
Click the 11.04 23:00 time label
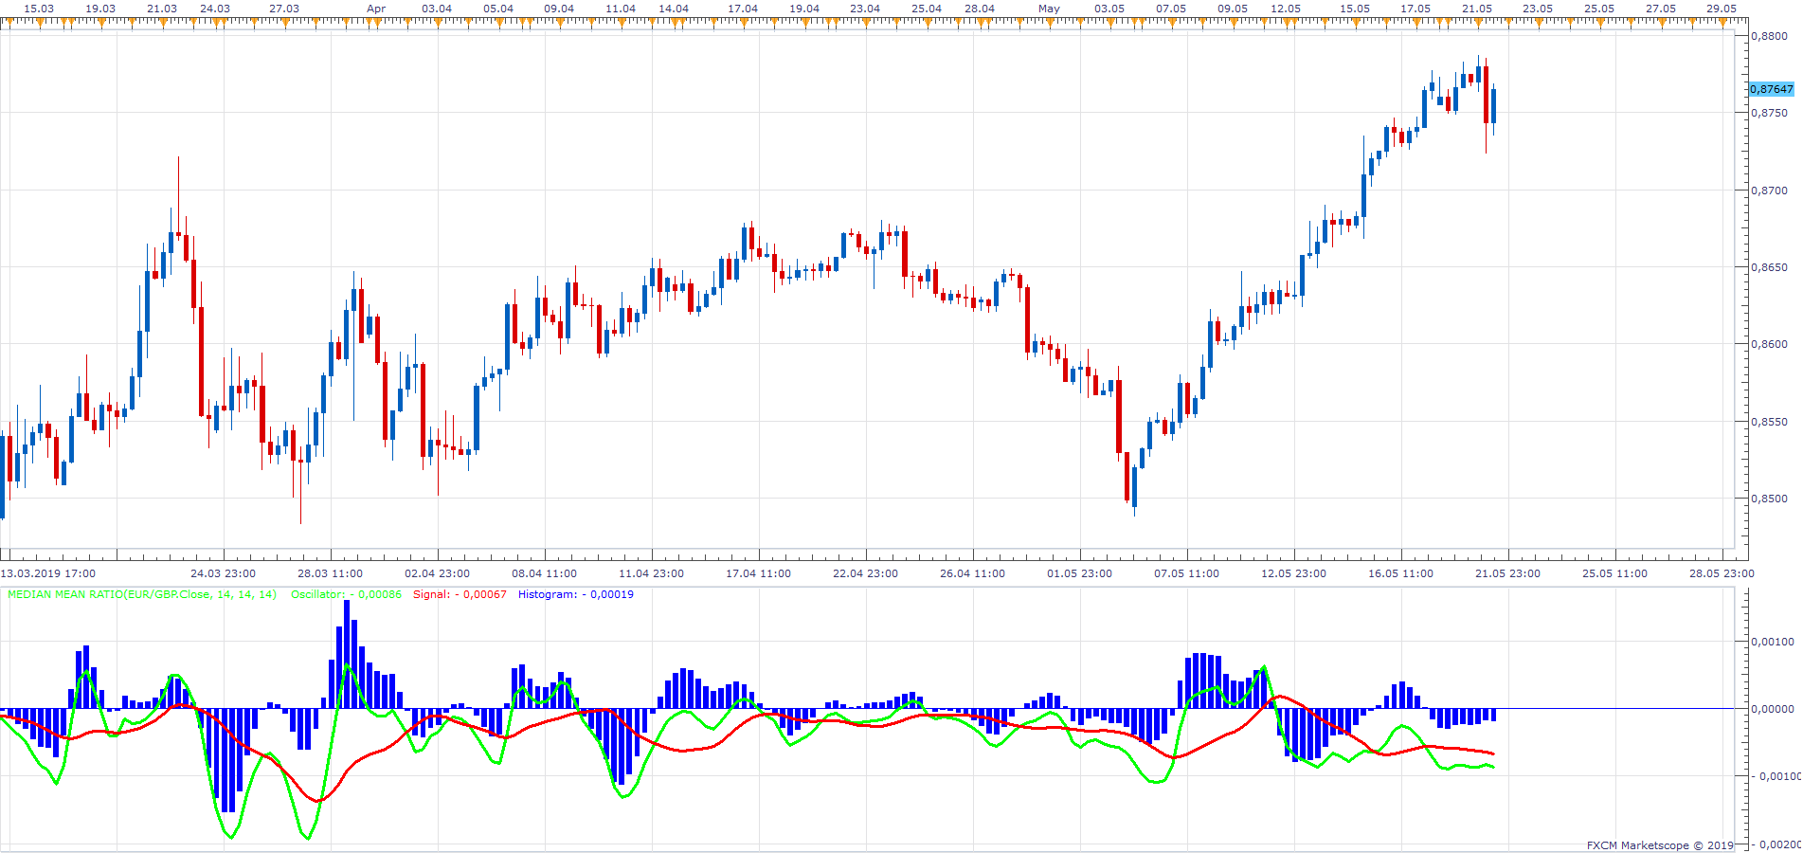click(x=652, y=573)
